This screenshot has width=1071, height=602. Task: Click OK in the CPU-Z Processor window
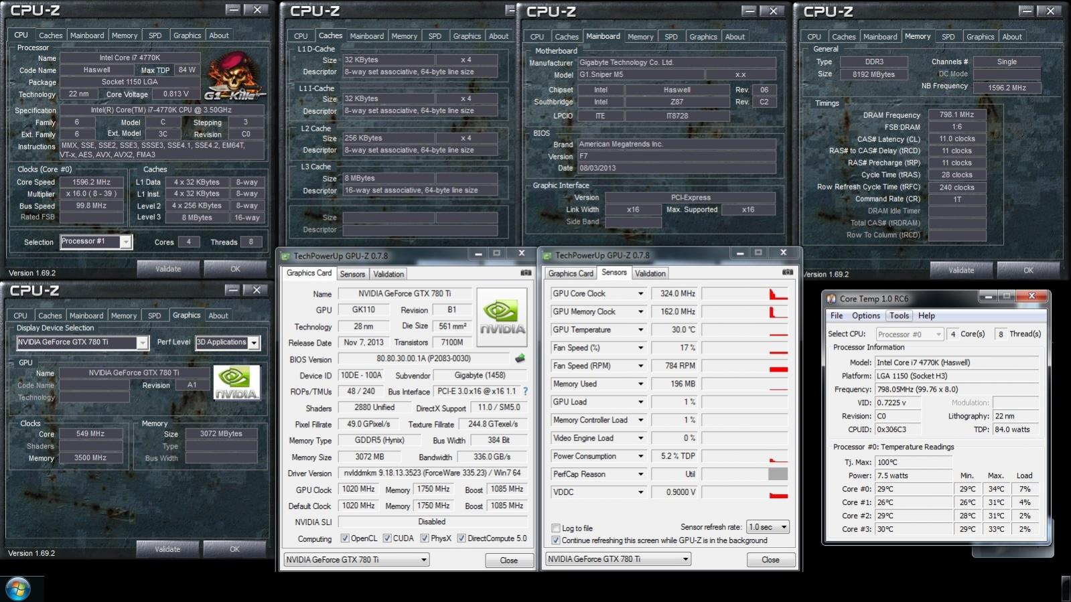click(235, 269)
